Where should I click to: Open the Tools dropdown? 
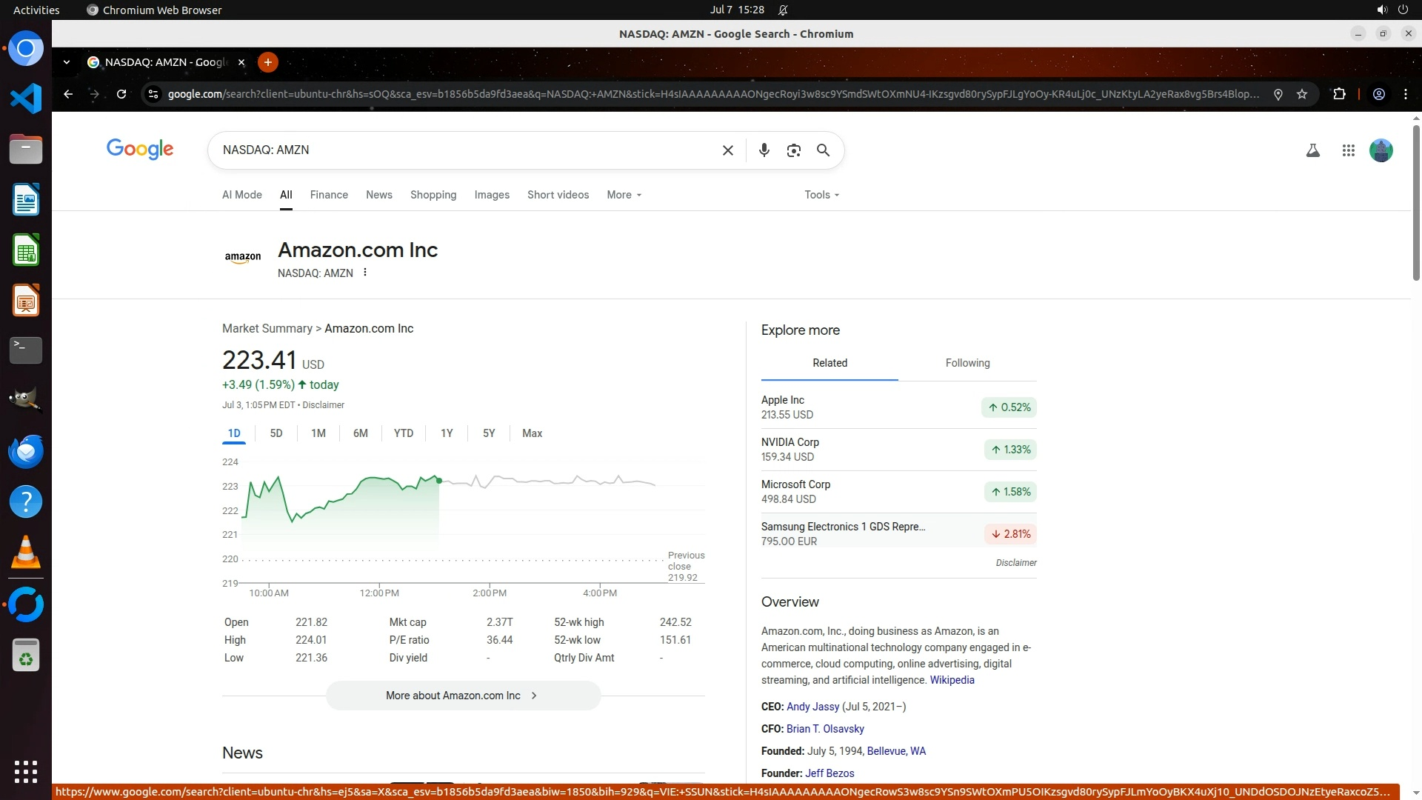[x=821, y=195]
